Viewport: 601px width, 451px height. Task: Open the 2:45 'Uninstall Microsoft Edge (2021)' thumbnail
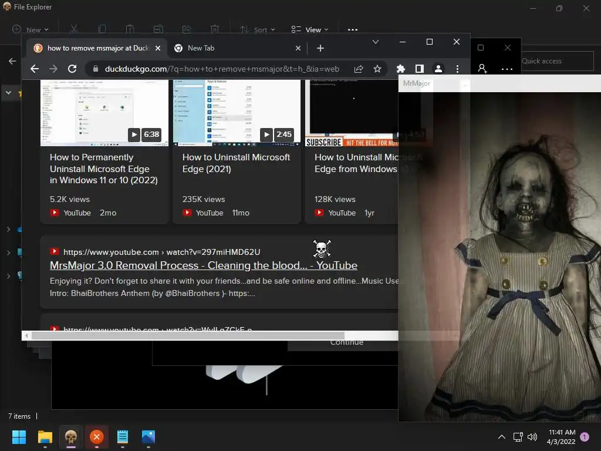point(237,113)
